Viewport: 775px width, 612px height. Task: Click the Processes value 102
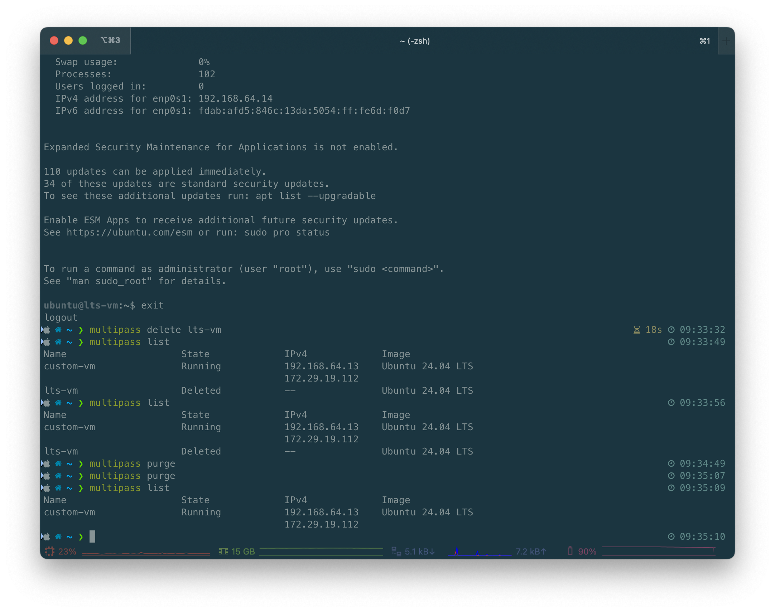coord(207,74)
